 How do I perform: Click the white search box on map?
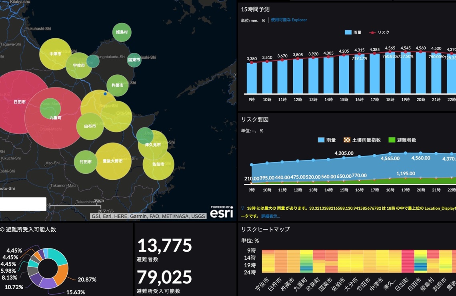pyautogui.click(x=23, y=204)
